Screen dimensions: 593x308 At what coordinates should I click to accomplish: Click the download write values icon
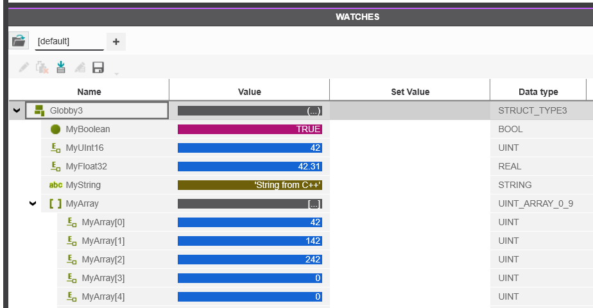click(60, 67)
